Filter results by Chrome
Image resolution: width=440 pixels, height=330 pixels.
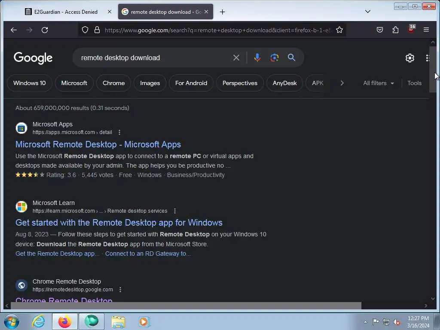pos(113,83)
